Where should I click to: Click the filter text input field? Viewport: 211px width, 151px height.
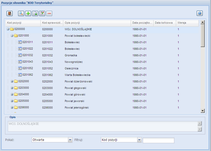click(x=158, y=140)
